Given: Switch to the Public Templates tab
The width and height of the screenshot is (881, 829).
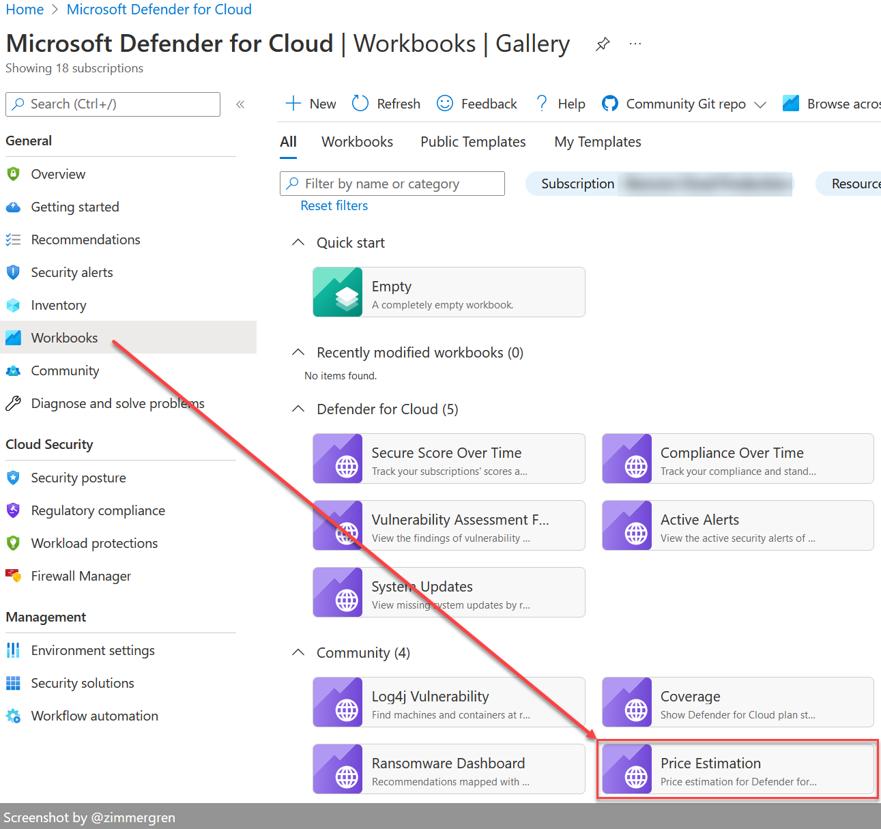Looking at the screenshot, I should [473, 142].
